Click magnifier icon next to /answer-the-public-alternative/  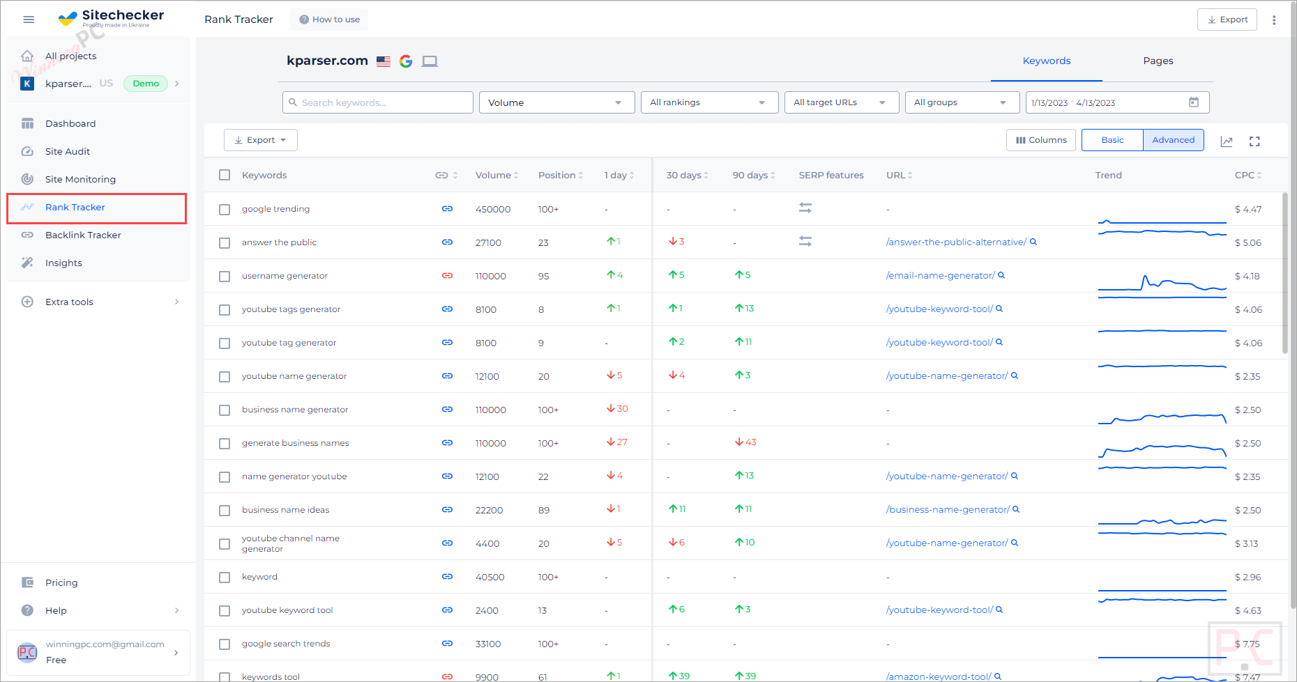click(x=1033, y=242)
